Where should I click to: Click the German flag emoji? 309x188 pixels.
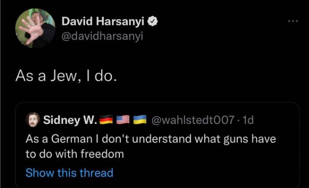(x=106, y=120)
